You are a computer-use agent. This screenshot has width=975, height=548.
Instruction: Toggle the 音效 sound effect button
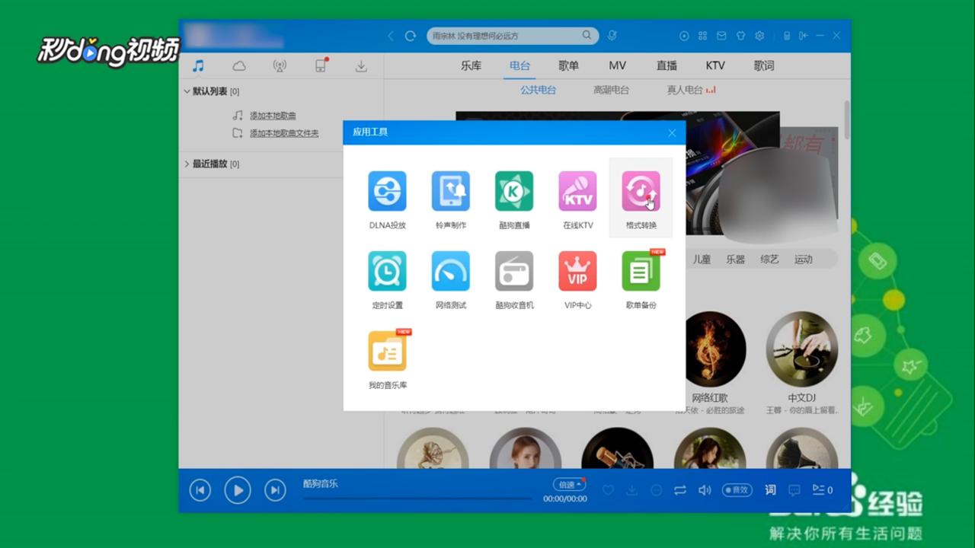tap(737, 490)
